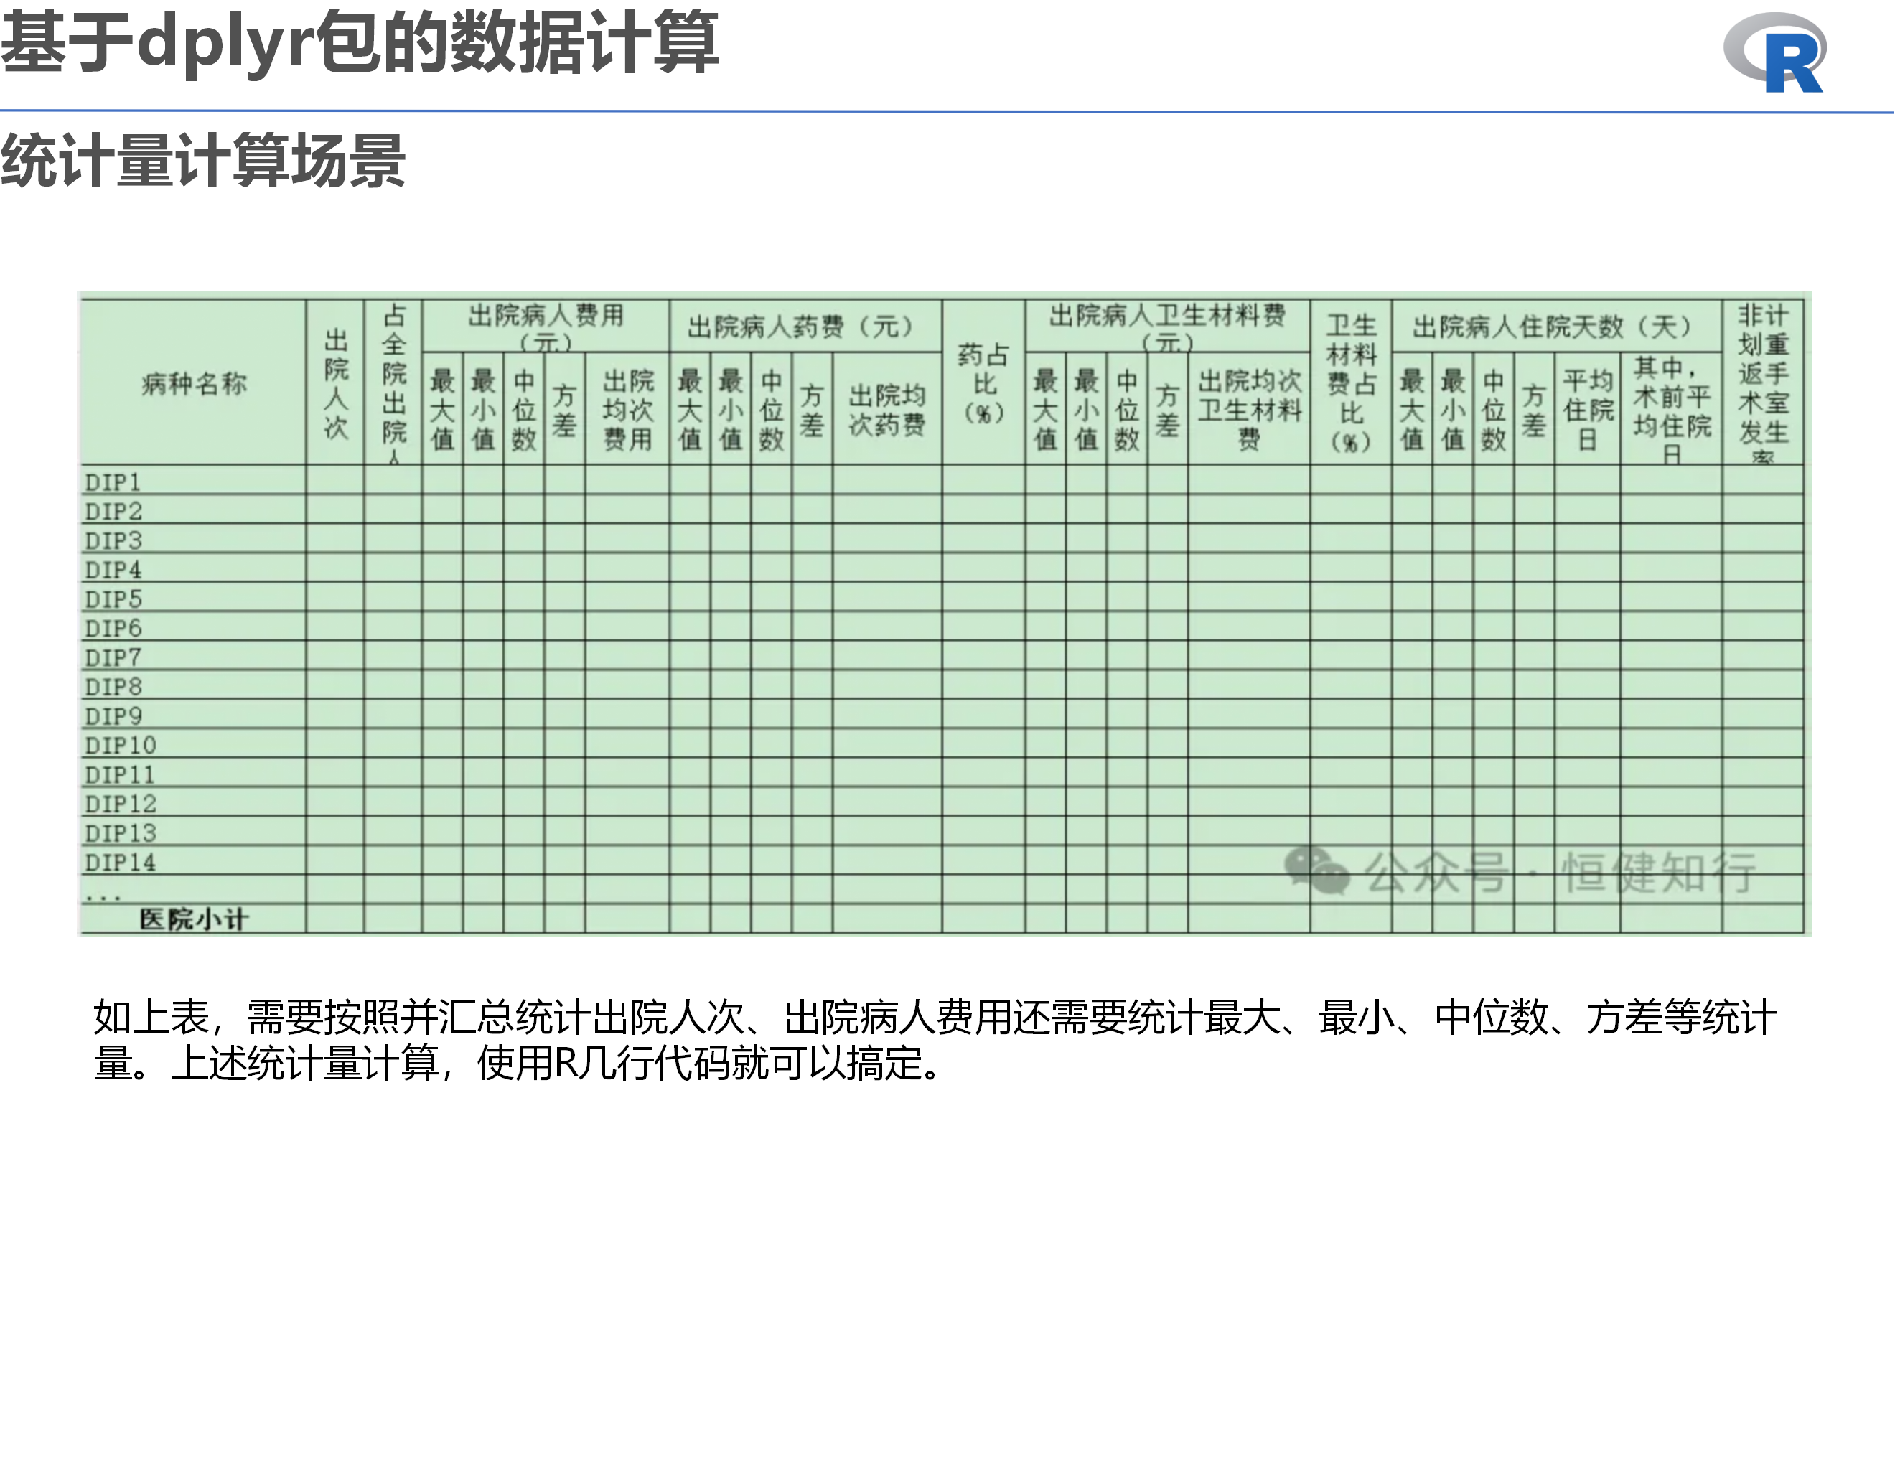The image size is (1895, 1464).
Task: Select the DIP11 row label
Action: click(x=120, y=774)
